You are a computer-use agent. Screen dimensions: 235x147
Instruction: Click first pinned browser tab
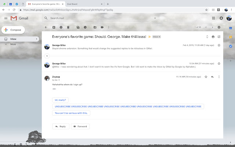[4, 4]
